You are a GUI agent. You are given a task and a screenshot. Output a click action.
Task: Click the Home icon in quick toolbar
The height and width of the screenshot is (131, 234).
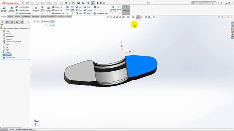coord(66,3)
